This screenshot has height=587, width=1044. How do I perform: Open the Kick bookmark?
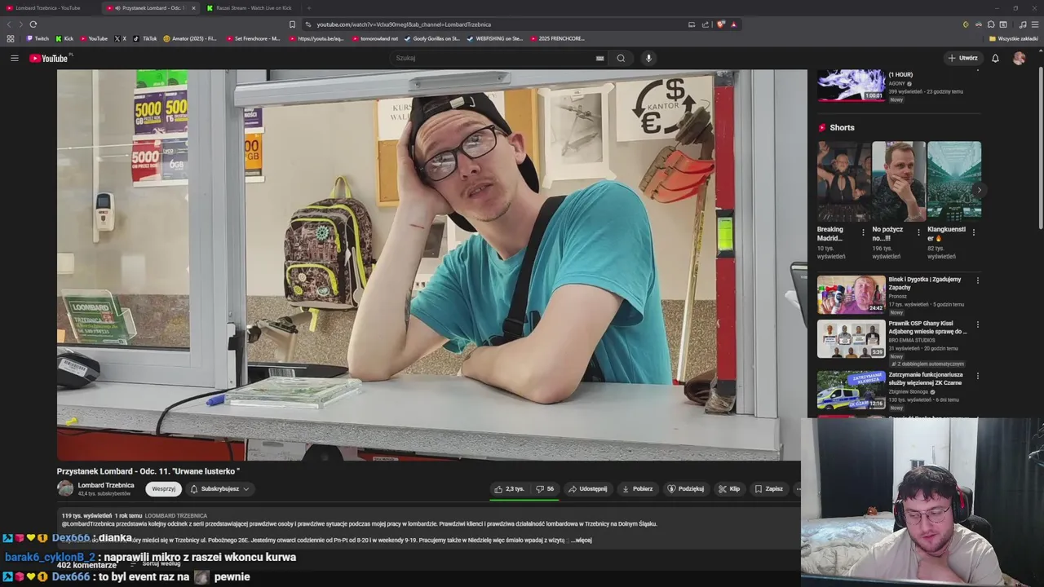64,38
